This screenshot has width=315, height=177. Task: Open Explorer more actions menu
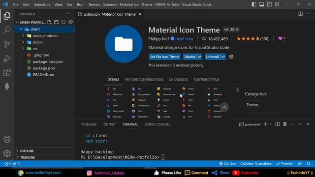pyautogui.click(x=68, y=14)
